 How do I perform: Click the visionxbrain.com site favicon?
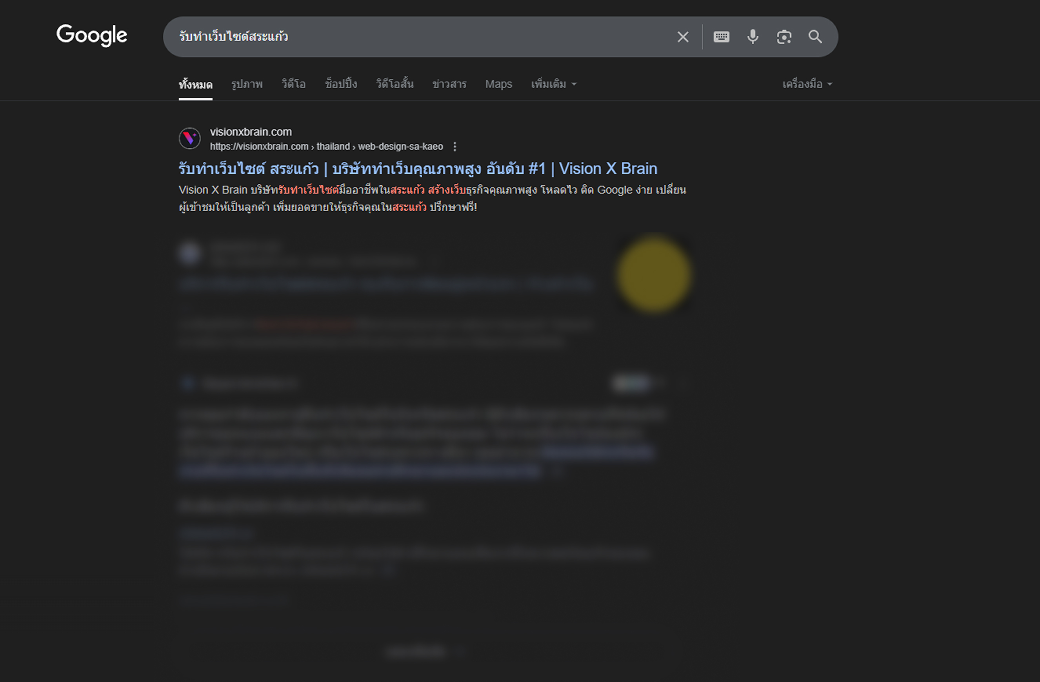tap(190, 138)
